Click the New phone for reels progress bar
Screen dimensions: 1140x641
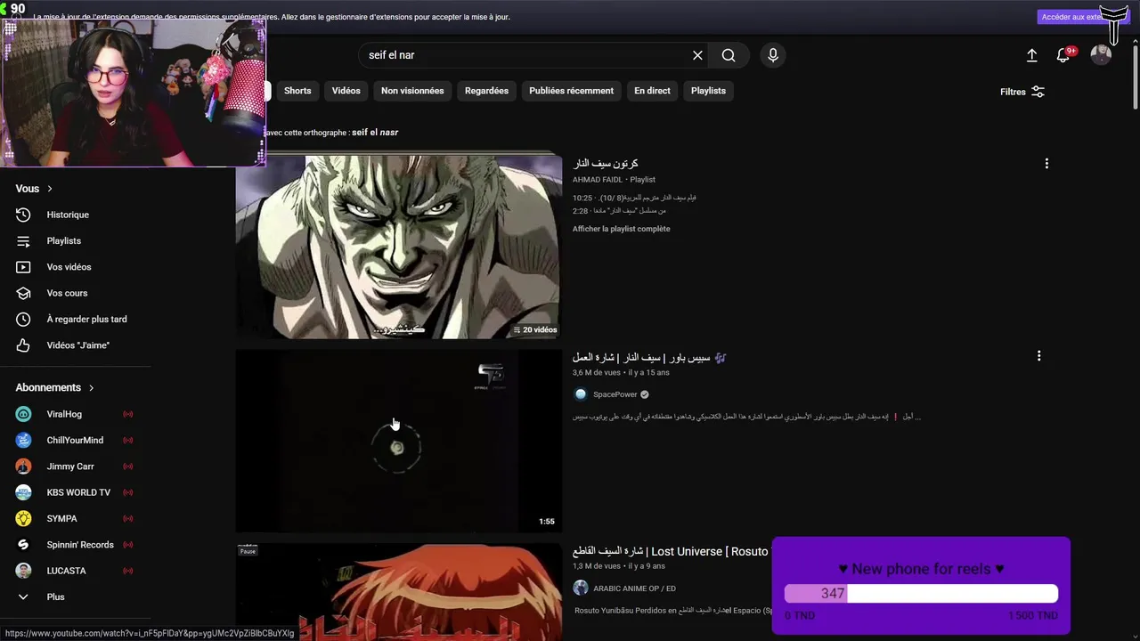921,594
